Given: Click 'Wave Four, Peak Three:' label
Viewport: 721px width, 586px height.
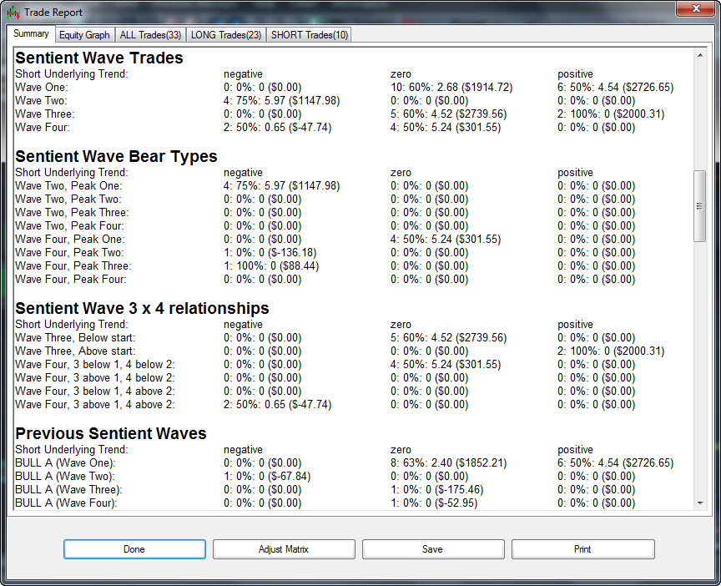Looking at the screenshot, I should (x=73, y=265).
